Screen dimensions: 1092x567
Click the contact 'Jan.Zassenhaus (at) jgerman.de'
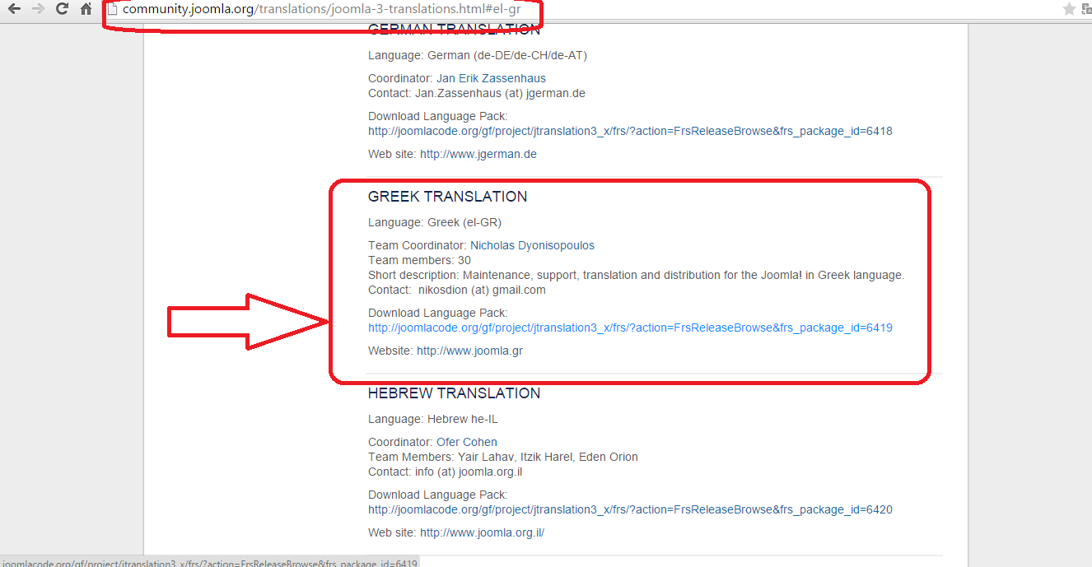[x=500, y=94]
